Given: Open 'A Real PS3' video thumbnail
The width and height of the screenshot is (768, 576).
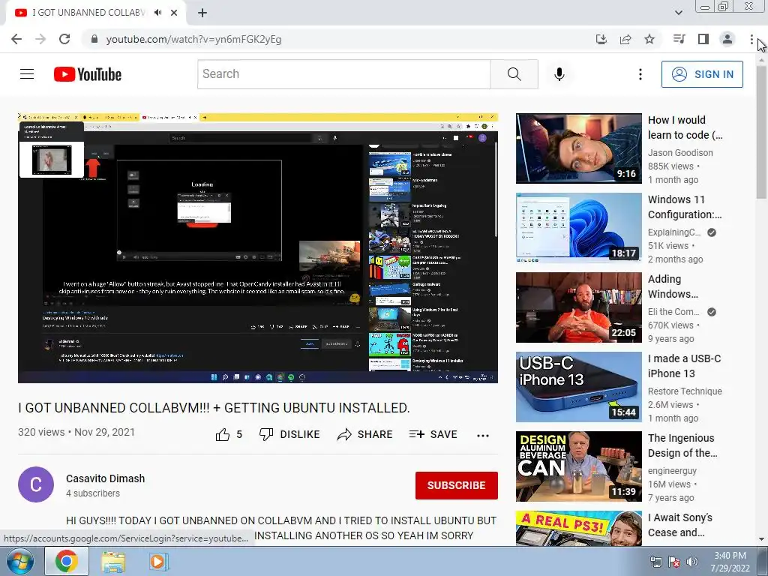Looking at the screenshot, I should click(578, 528).
